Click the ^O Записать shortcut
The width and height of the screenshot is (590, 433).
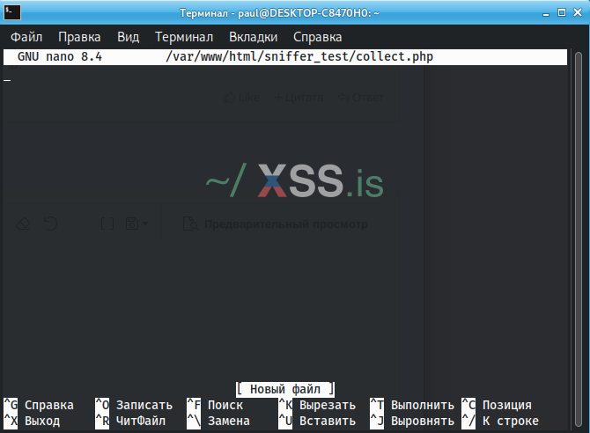pos(134,405)
